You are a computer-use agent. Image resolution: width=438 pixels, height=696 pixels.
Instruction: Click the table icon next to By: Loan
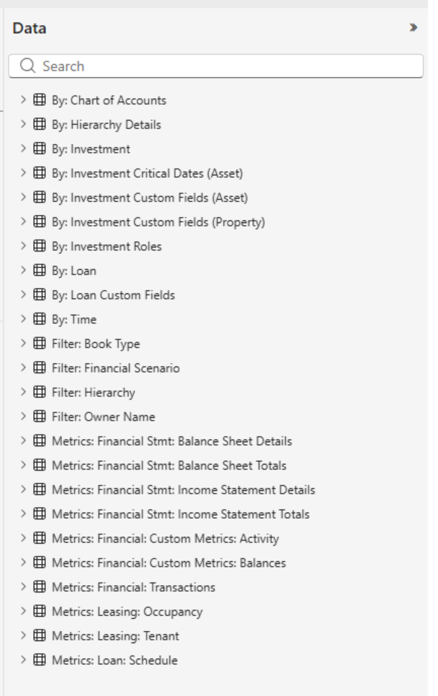click(40, 271)
